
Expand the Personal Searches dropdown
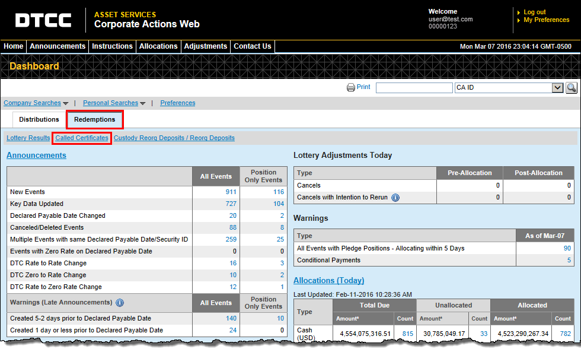click(x=114, y=103)
